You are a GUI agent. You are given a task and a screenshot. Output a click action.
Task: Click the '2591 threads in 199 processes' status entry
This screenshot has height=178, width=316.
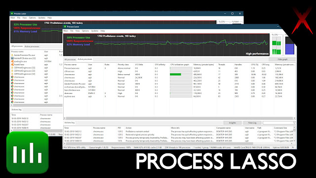(x=178, y=147)
